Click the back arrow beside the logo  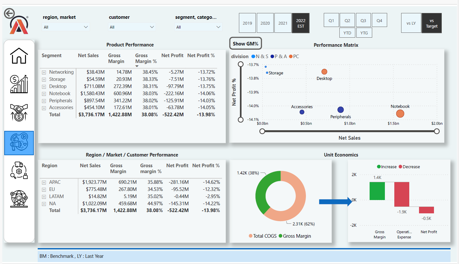tap(10, 14)
